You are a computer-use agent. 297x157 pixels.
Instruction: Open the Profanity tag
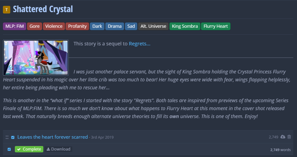coord(77,26)
